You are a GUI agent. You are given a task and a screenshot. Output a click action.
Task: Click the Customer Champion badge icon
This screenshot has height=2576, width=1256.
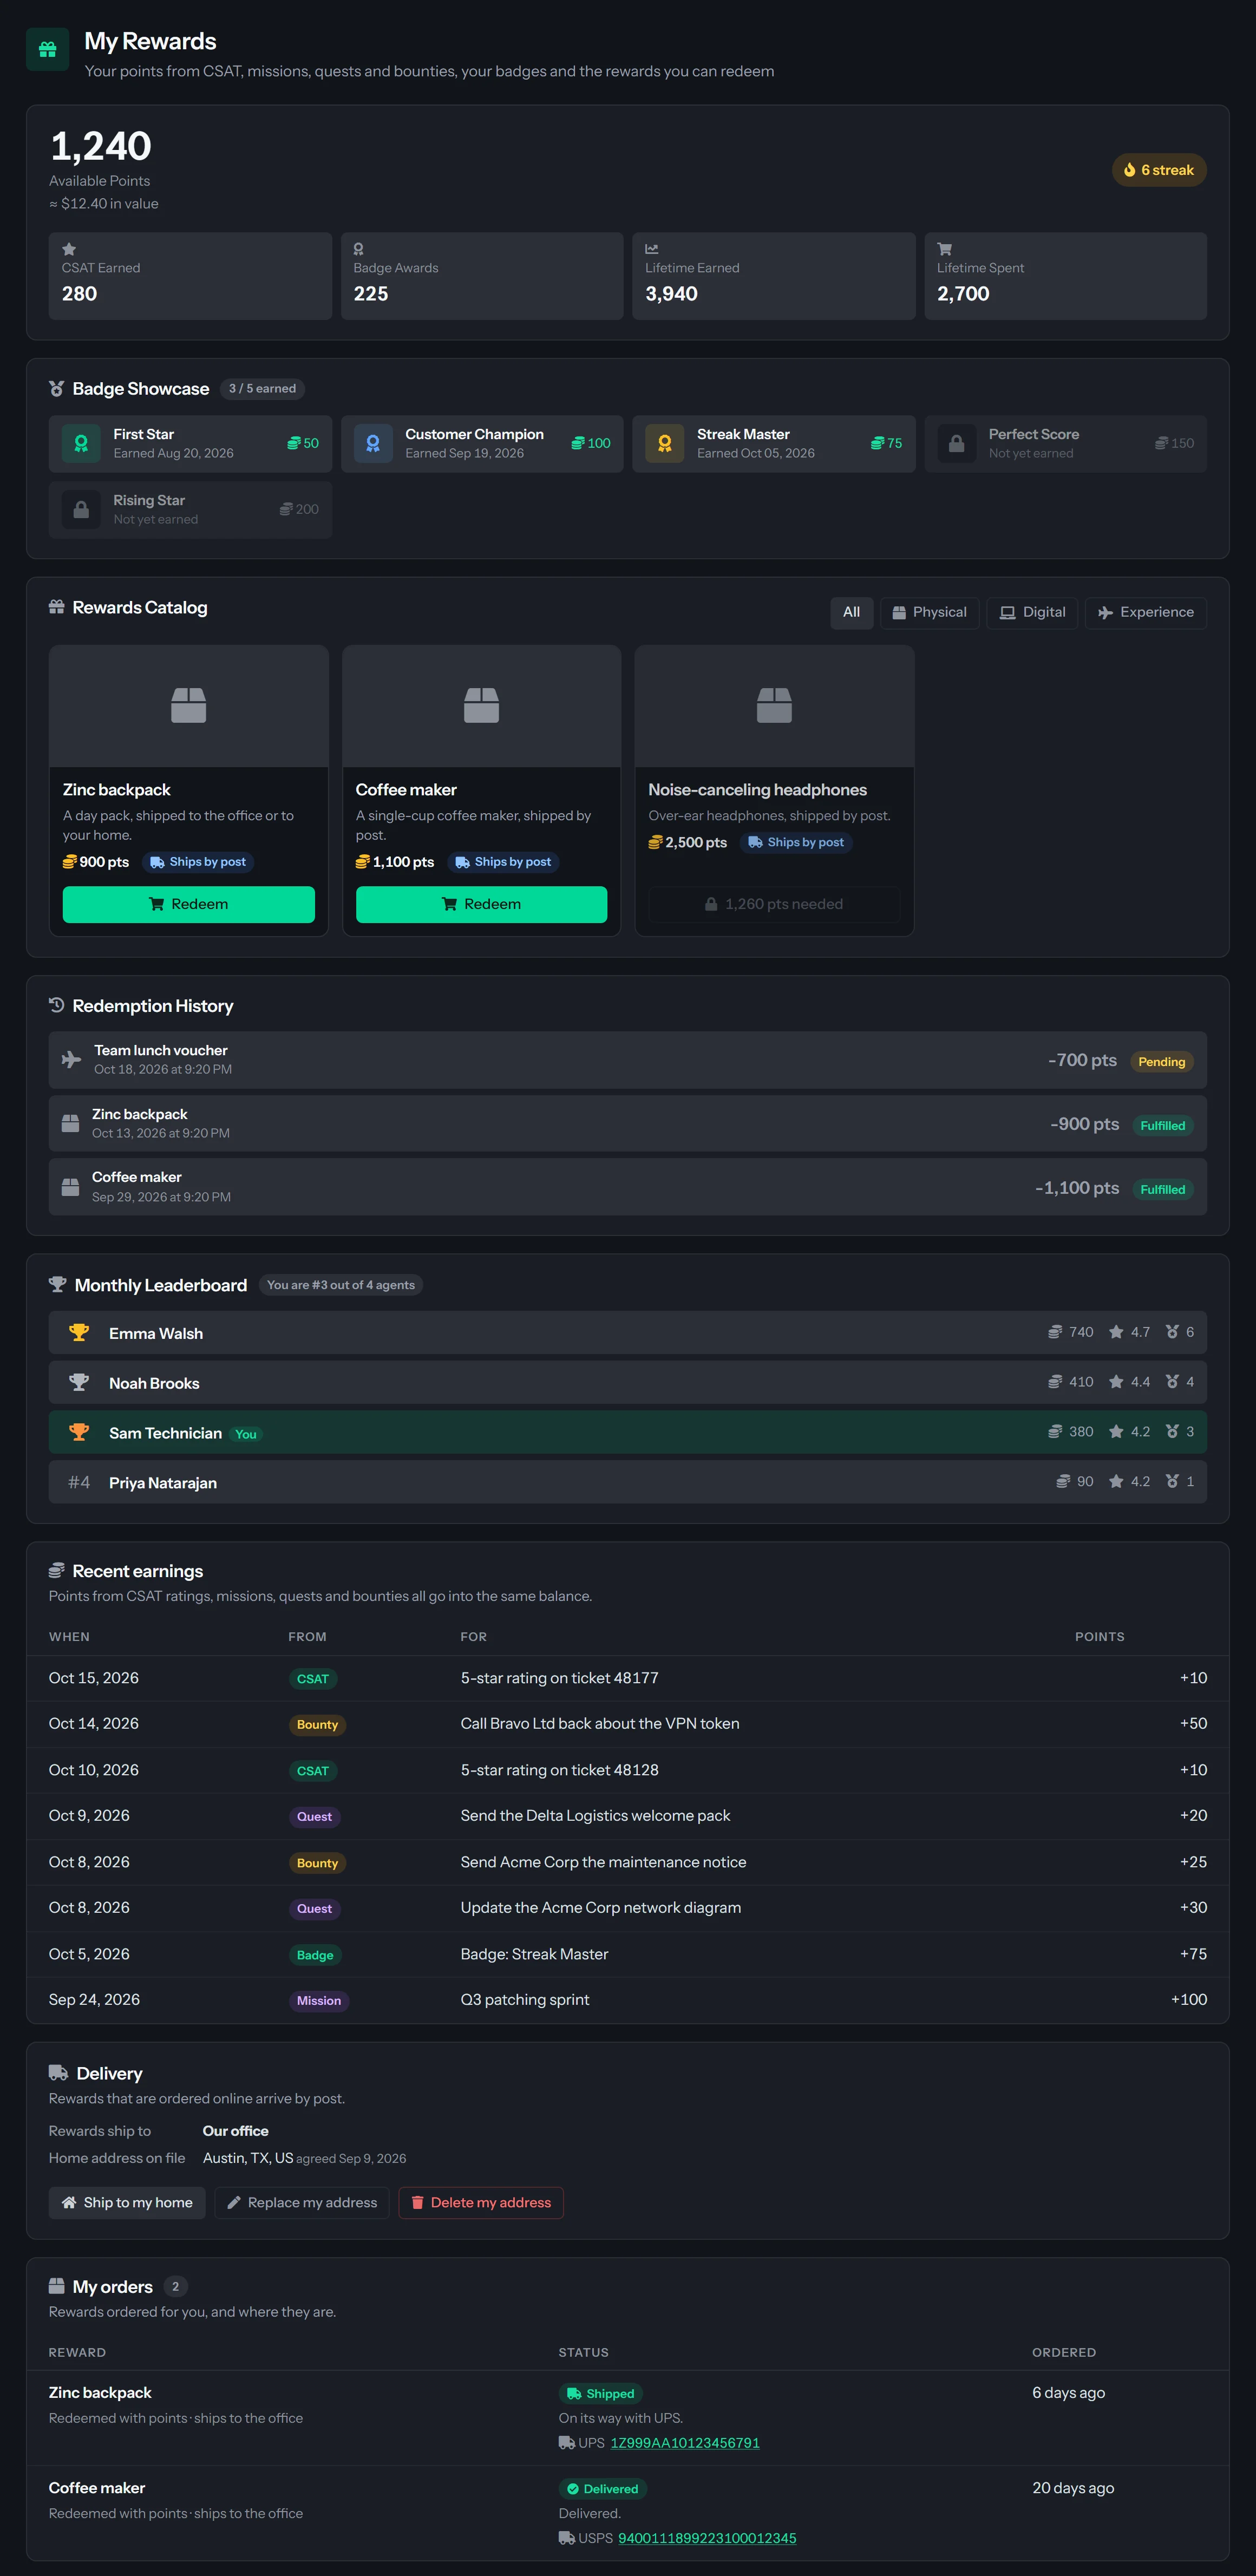pyautogui.click(x=373, y=443)
